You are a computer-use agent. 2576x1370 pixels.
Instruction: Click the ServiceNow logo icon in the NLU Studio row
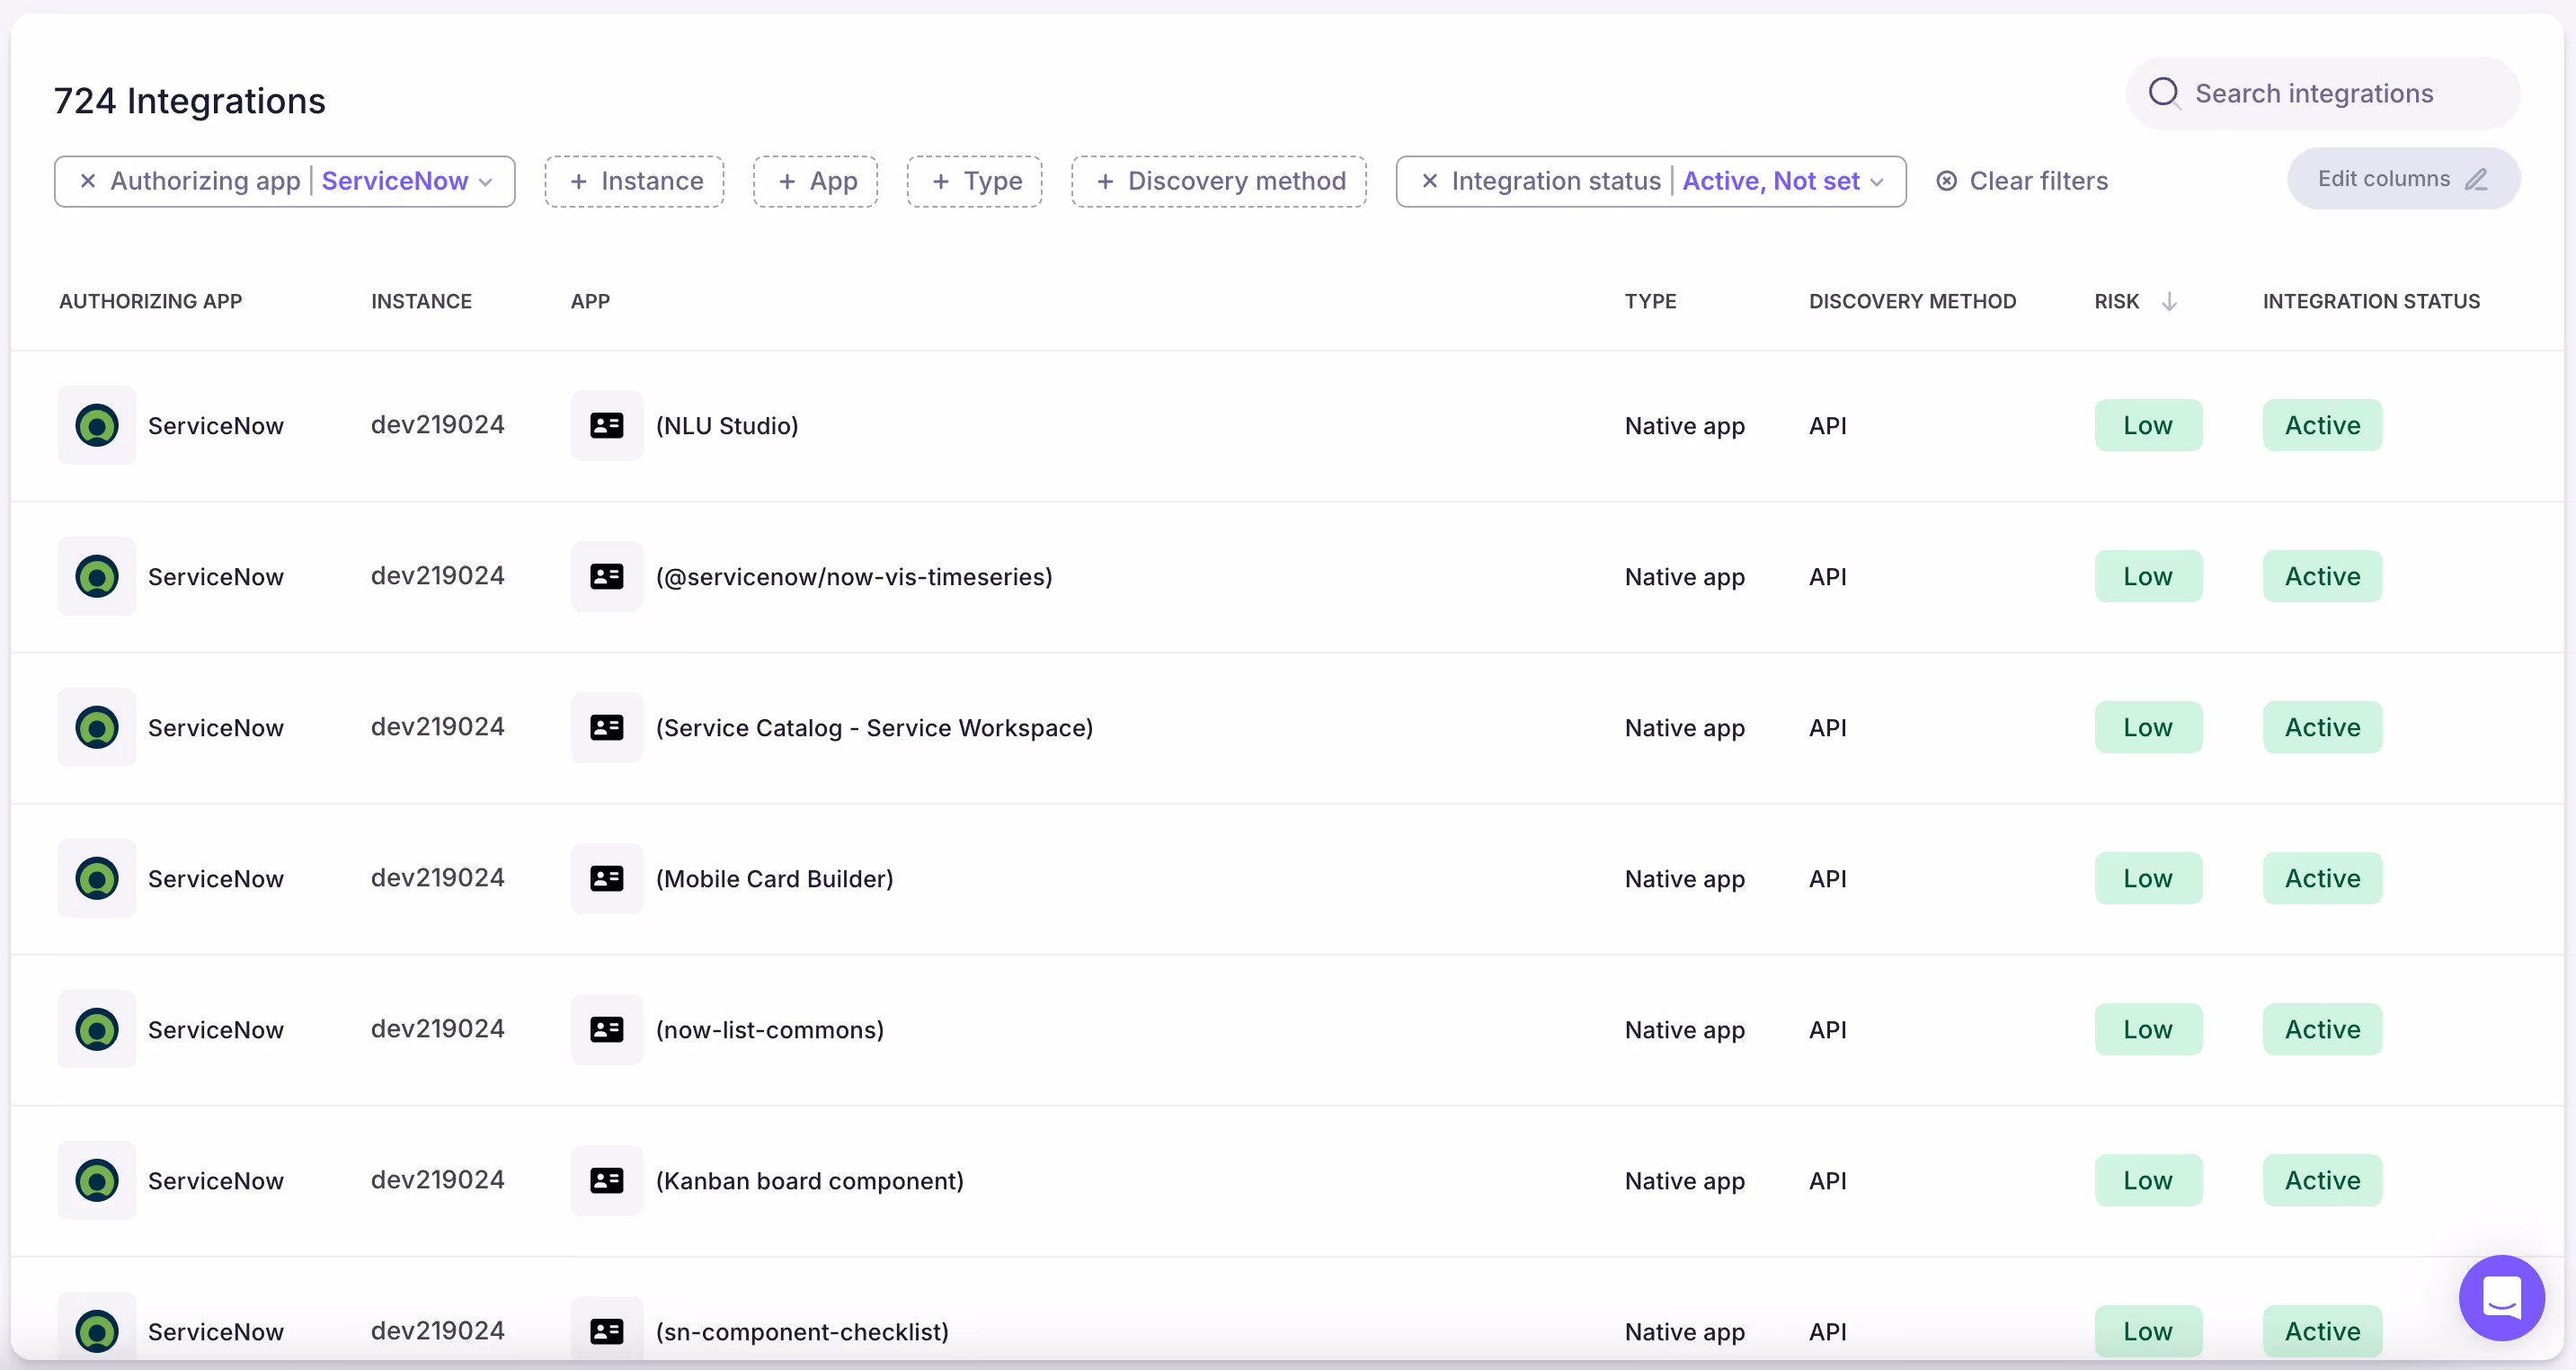click(x=96, y=425)
